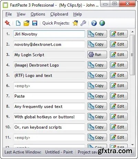Image resolution: width=138 pixels, height=159 pixels.
Task: Click the Paste text field in row 7
Action: tap(49, 96)
